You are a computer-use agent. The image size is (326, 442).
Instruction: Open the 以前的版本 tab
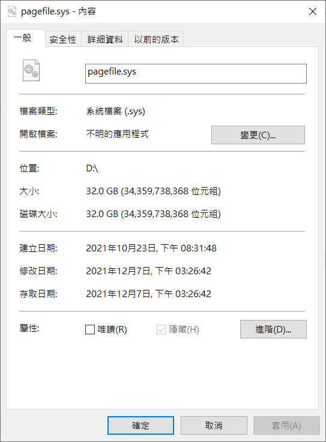coord(156,39)
